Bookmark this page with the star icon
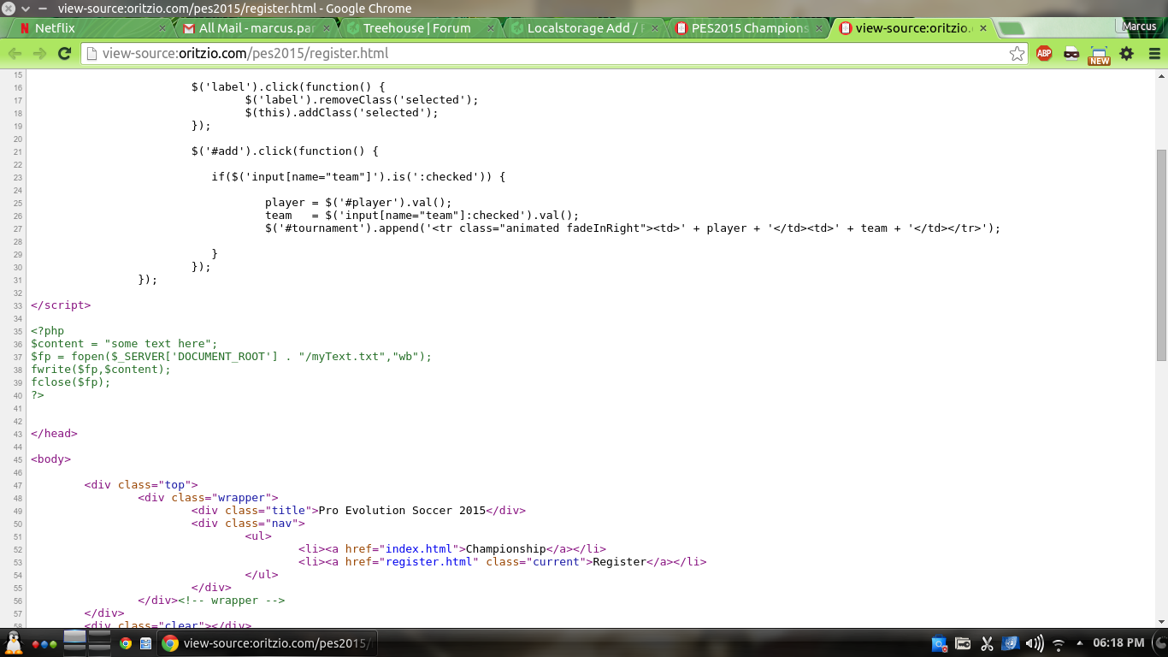The height and width of the screenshot is (657, 1168). coord(1017,54)
